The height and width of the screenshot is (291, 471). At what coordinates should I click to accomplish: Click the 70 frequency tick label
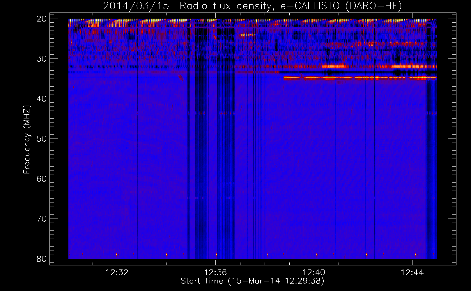pos(42,219)
